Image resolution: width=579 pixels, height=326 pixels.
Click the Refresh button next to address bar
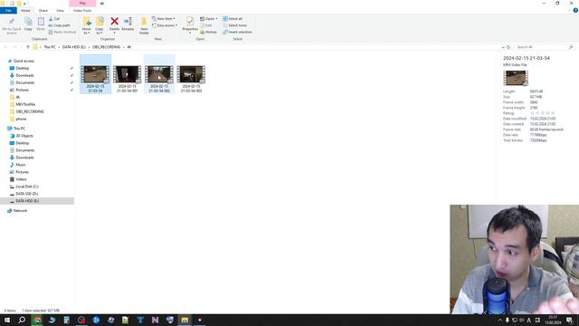508,47
